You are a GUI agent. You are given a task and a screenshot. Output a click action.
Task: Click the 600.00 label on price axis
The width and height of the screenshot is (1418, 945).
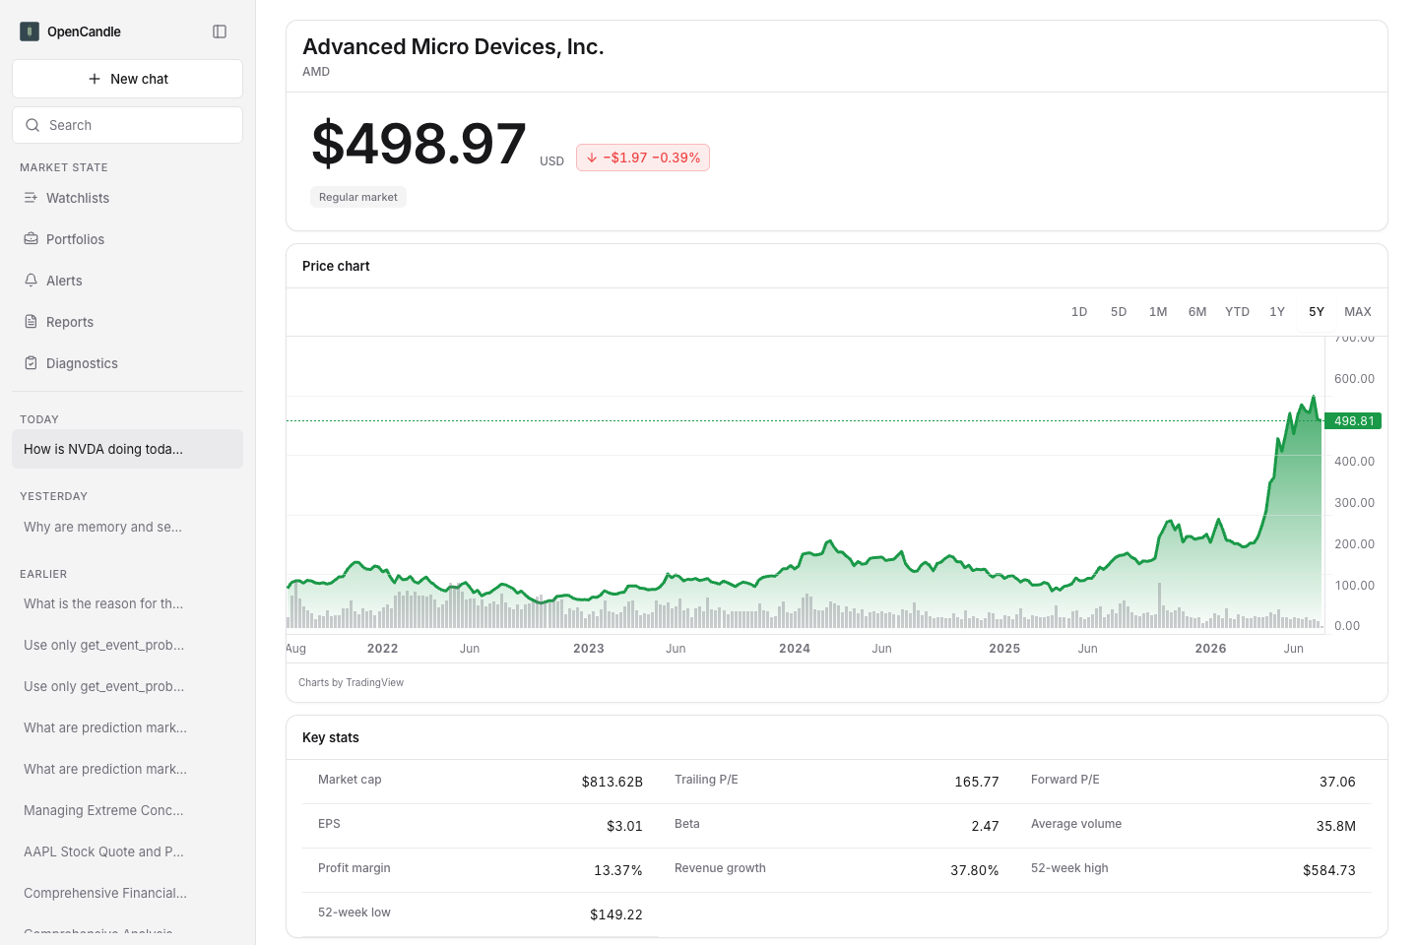click(x=1354, y=379)
